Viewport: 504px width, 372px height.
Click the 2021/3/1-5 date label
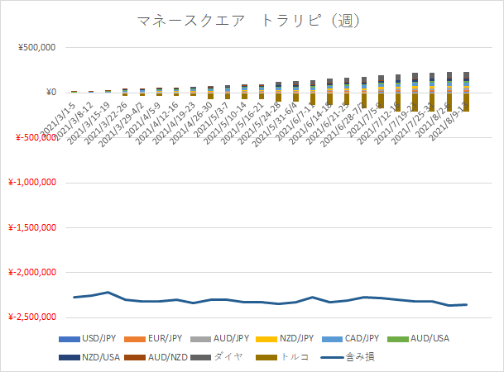pyautogui.click(x=58, y=119)
